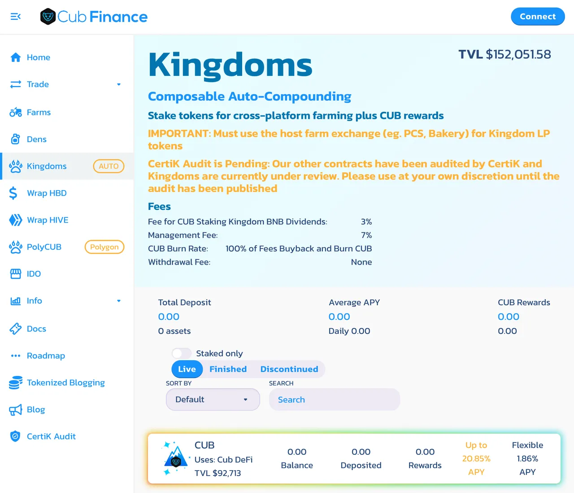This screenshot has height=493, width=574.
Task: Click the Tokenized Blogging coins icon
Action: point(16,383)
